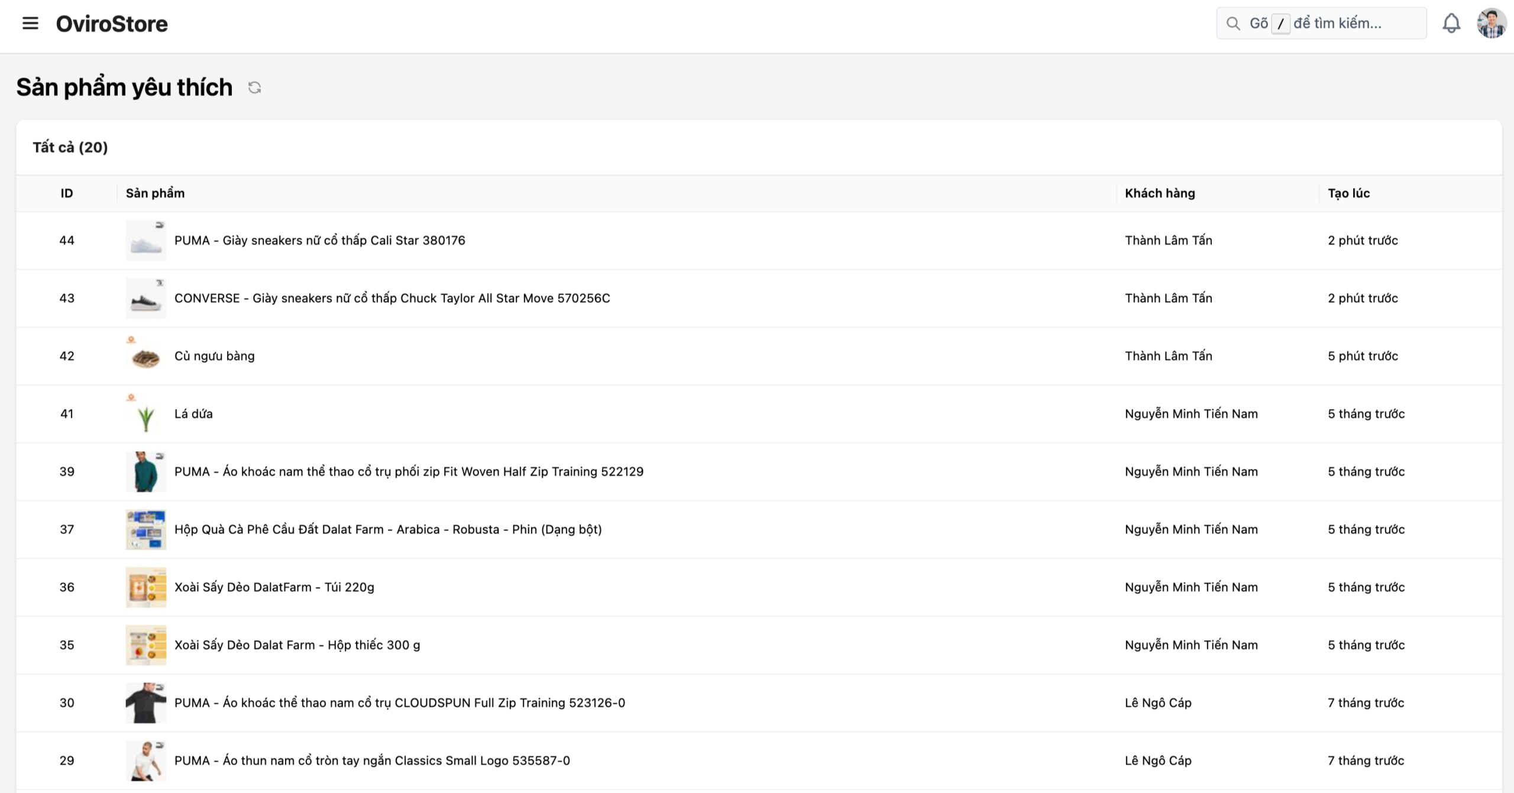The width and height of the screenshot is (1514, 793).
Task: Click the ID column header
Action: coord(67,193)
